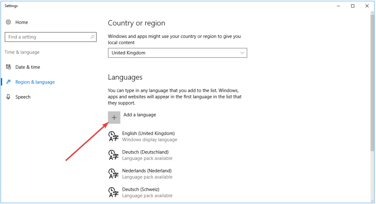Click the English (United Kingdom) language icon
Viewport: 376px width, 204px height.
(113, 136)
